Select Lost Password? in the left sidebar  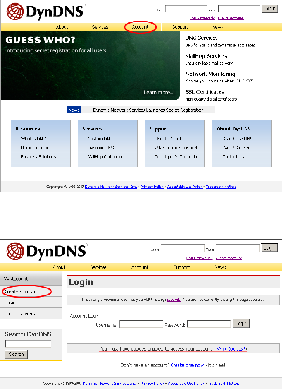31,314
